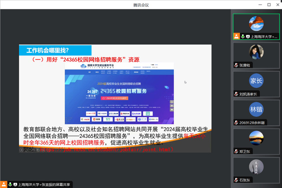Click muted mic icon next to 2069128余林锴
The height and width of the screenshot is (188, 282).
(x=237, y=122)
